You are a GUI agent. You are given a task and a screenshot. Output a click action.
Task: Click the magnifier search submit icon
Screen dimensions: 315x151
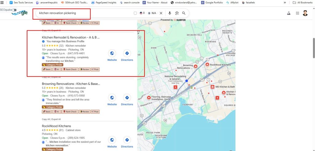(184, 13)
